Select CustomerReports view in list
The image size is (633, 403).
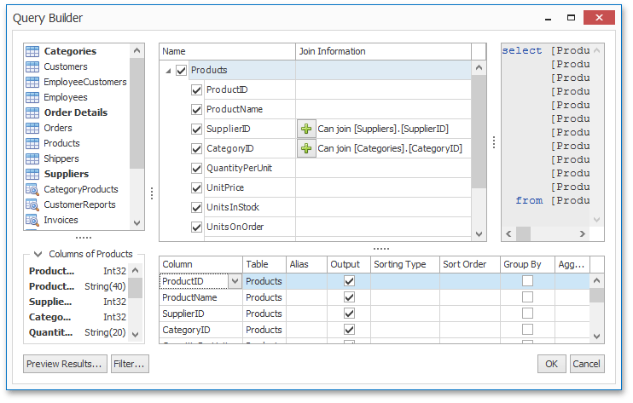[79, 204]
